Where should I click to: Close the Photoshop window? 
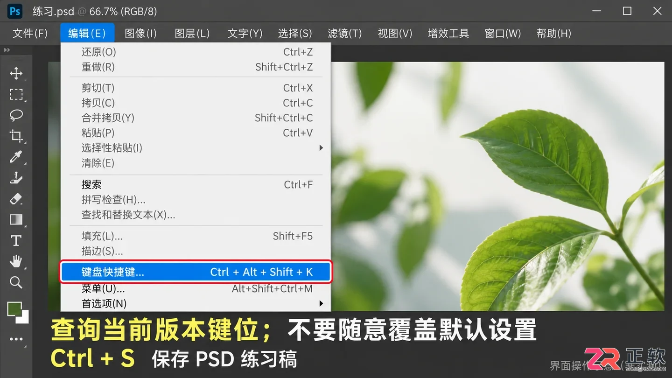click(657, 11)
